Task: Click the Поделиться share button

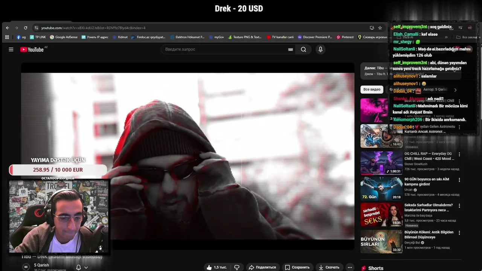Action: 262,267
